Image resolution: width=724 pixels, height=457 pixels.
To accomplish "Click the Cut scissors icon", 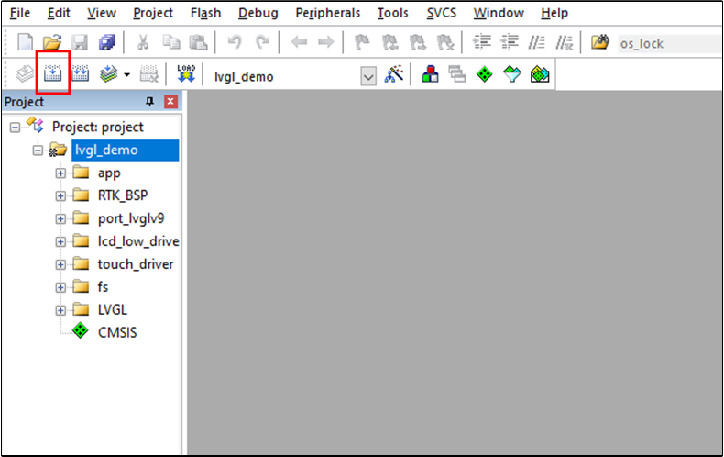I will pos(143,42).
